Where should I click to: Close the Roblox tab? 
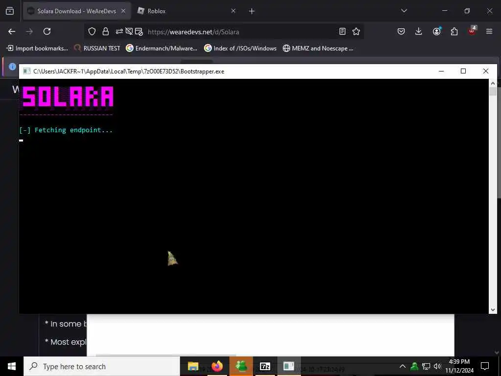pyautogui.click(x=233, y=11)
